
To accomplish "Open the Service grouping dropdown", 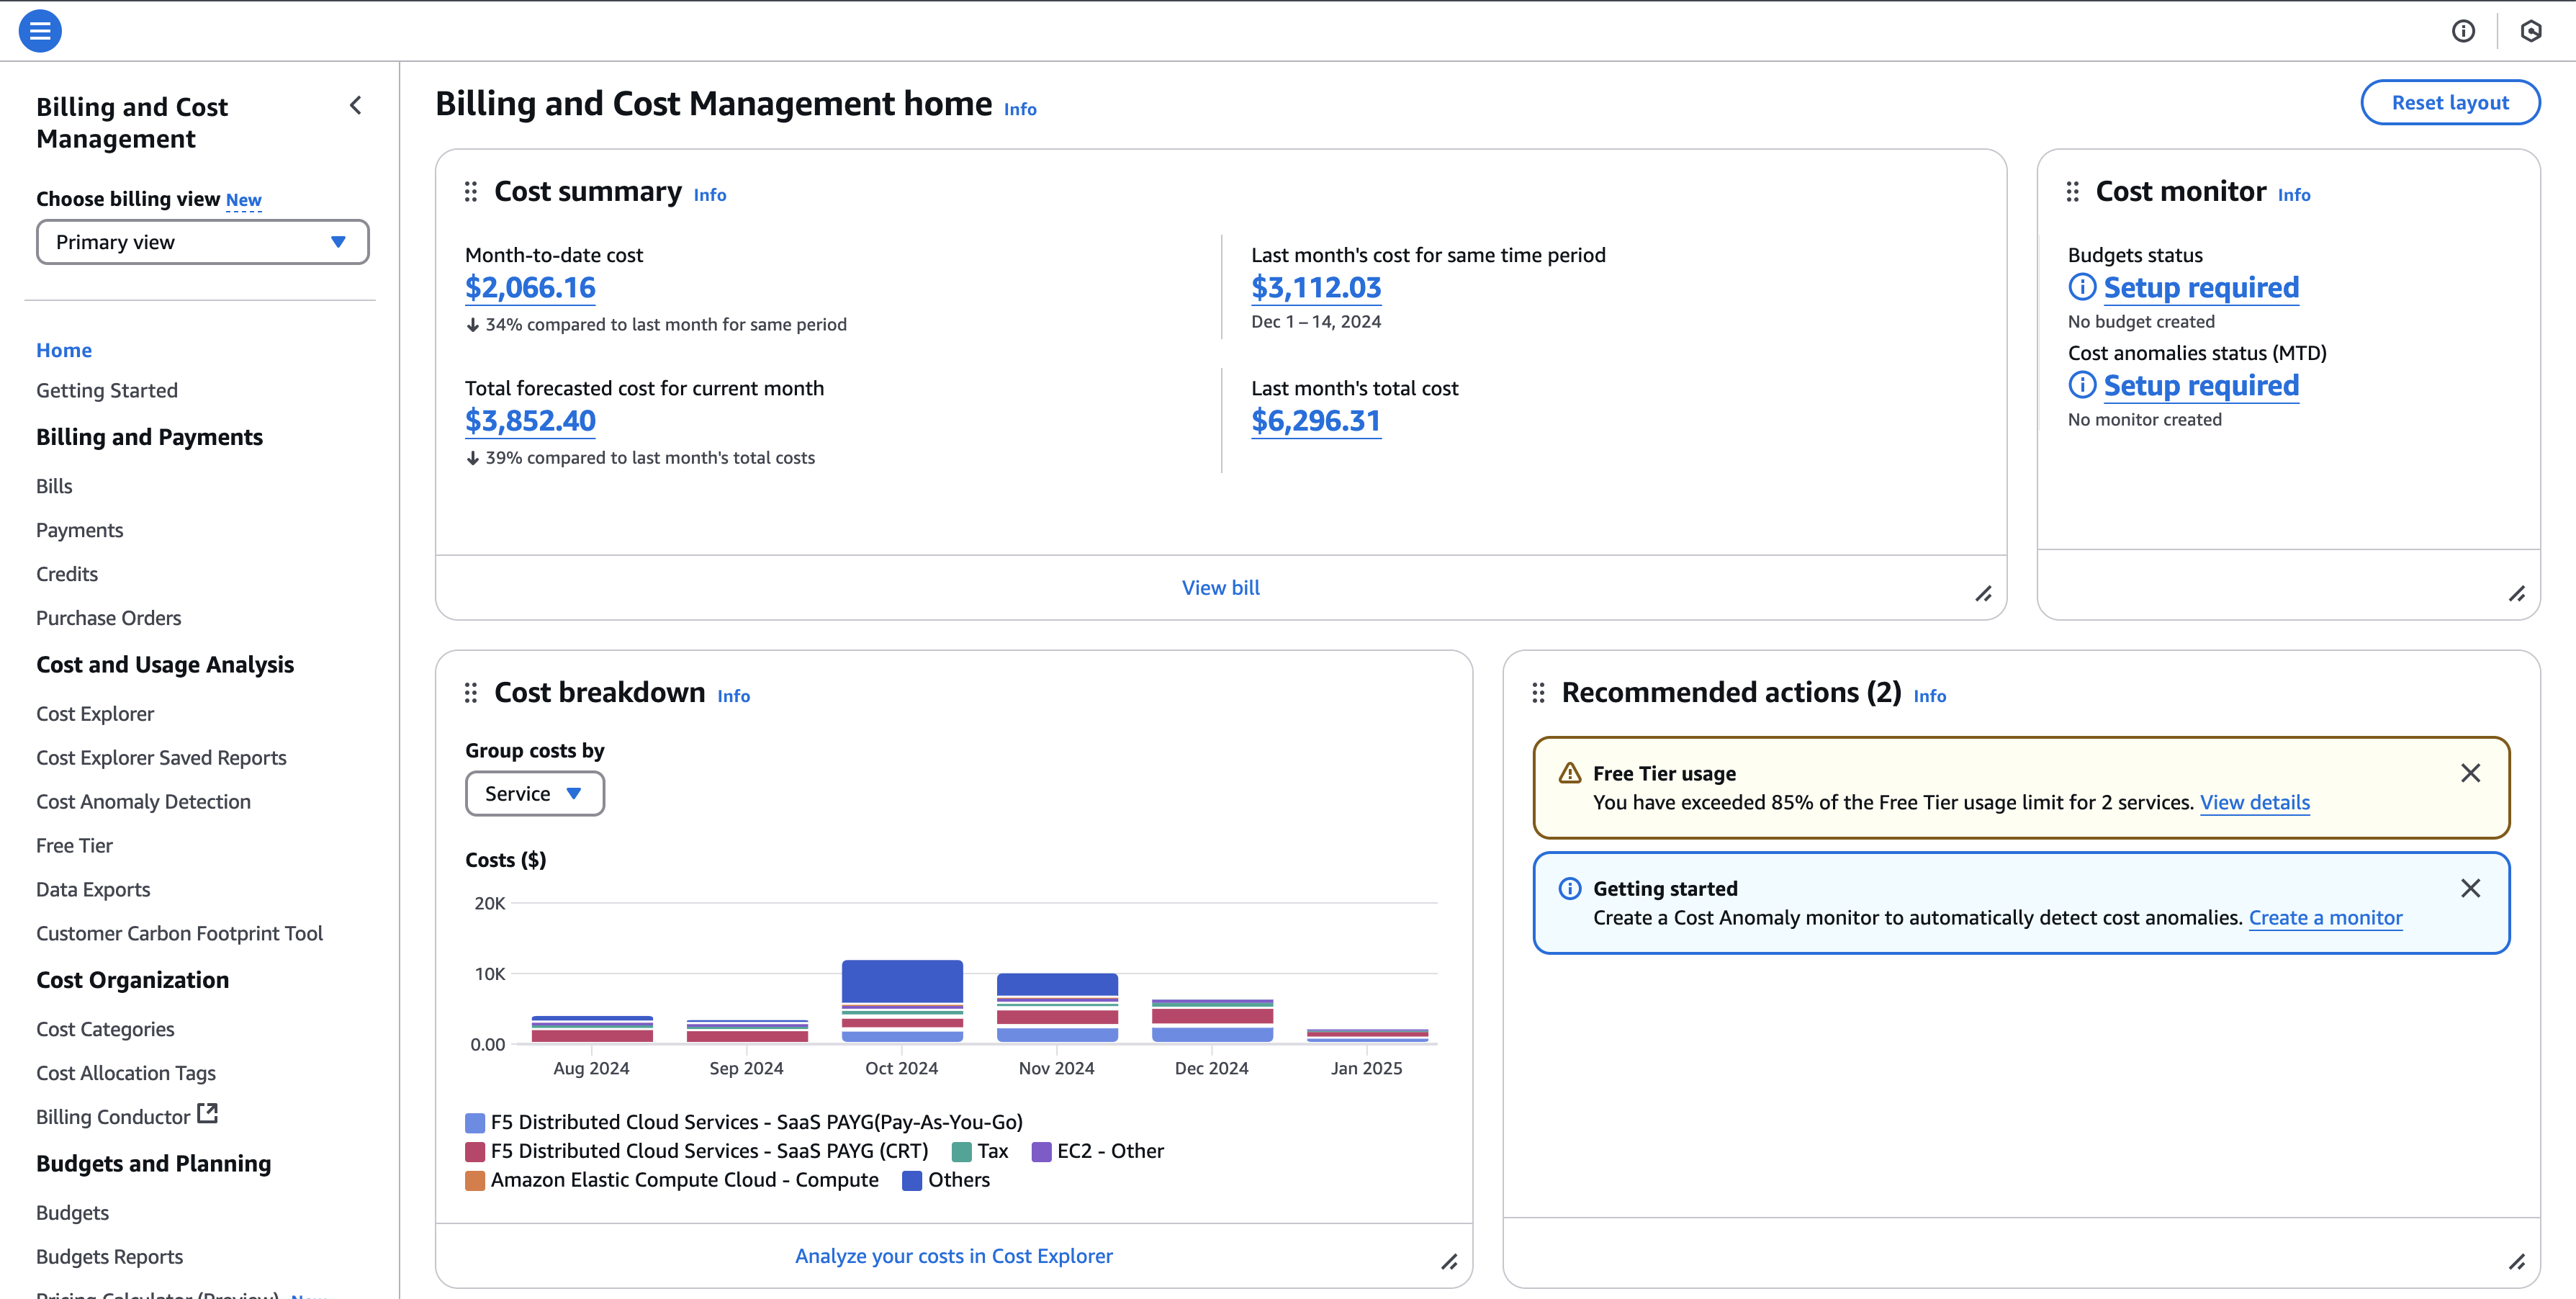I will point(534,793).
